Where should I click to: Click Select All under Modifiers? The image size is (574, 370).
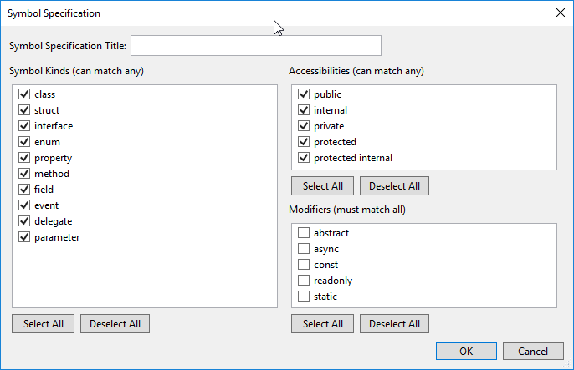tap(322, 324)
